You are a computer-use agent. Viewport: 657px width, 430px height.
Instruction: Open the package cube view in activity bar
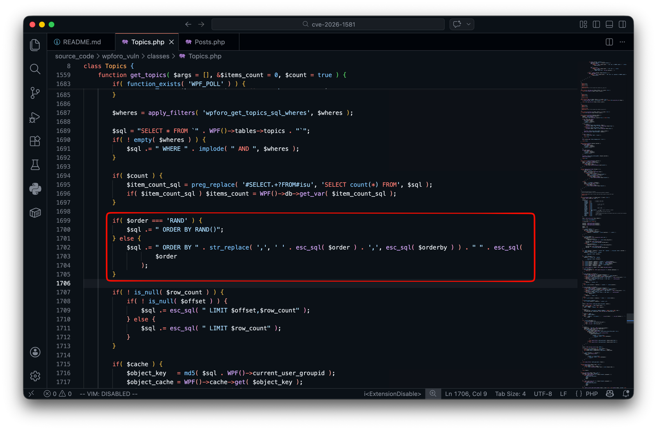point(35,213)
